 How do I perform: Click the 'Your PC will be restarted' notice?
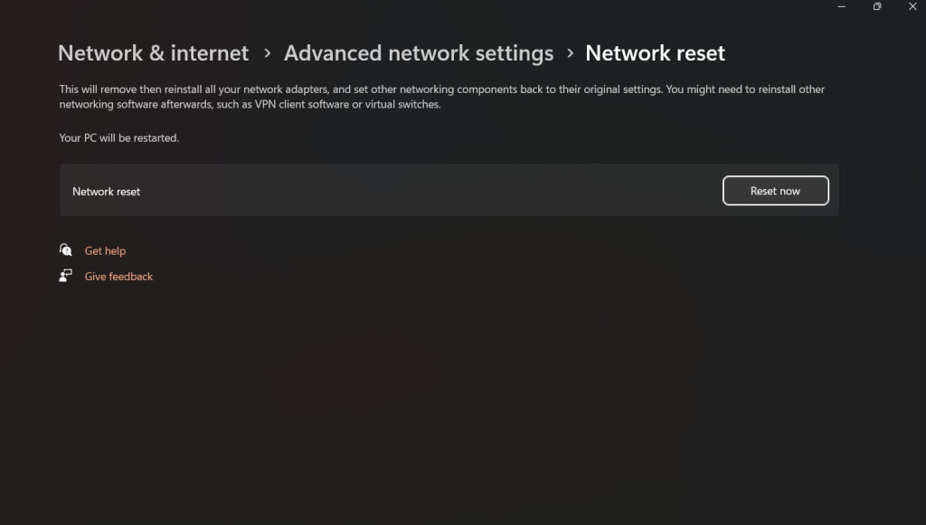118,137
